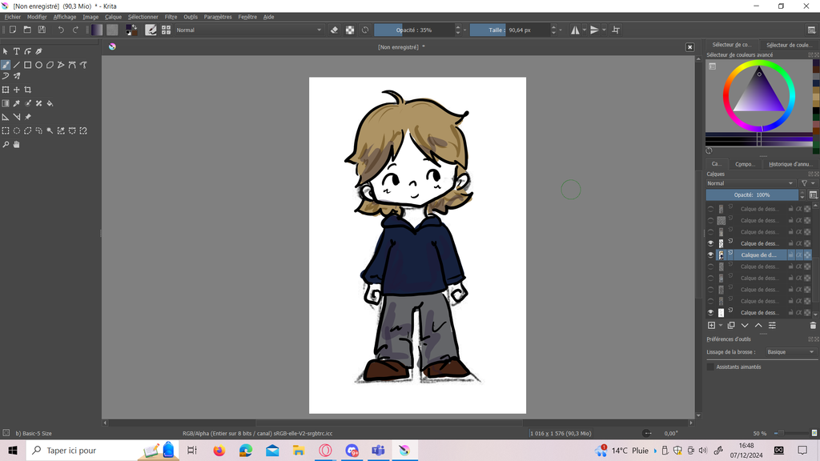Click horizontal mirror tool icon

click(575, 30)
